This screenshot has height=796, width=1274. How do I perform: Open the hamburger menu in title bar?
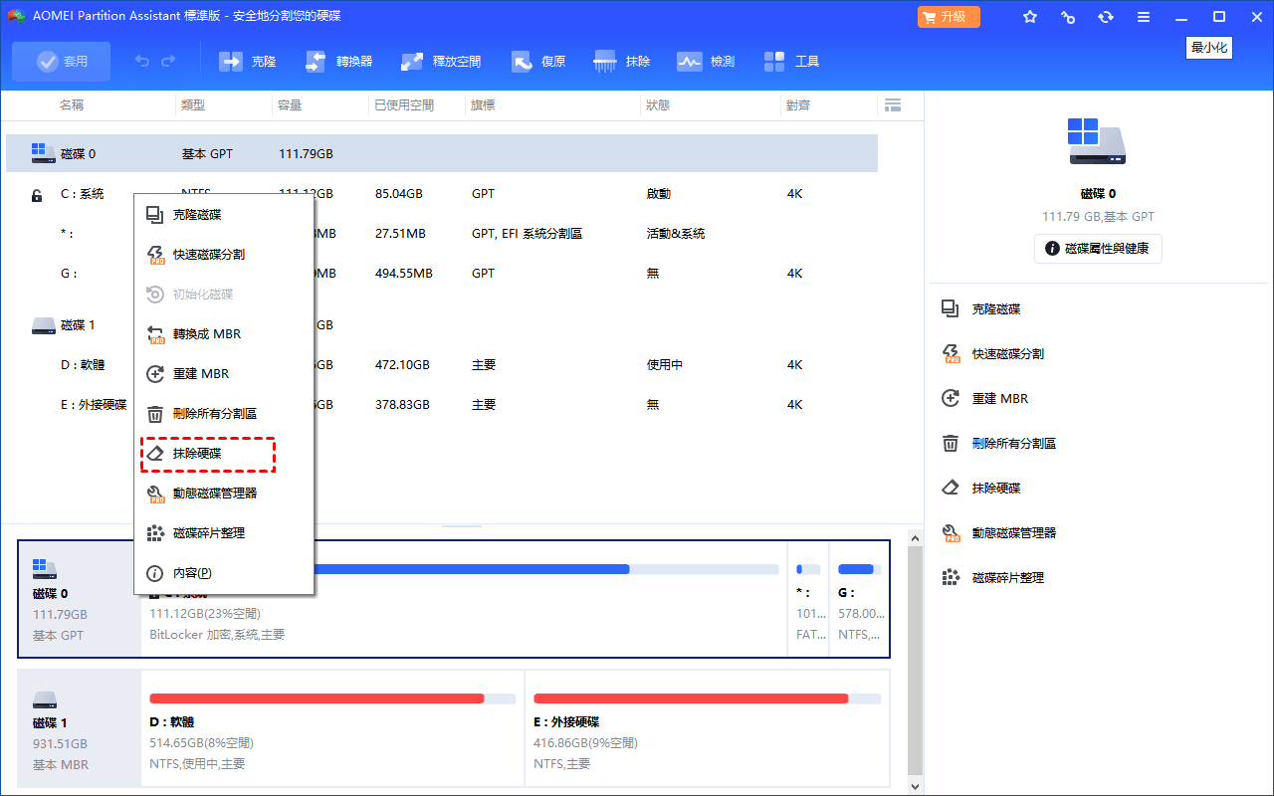coord(1144,17)
